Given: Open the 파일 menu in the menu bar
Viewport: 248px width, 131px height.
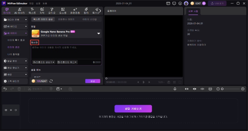Looking at the screenshot, I should tap(31, 3).
